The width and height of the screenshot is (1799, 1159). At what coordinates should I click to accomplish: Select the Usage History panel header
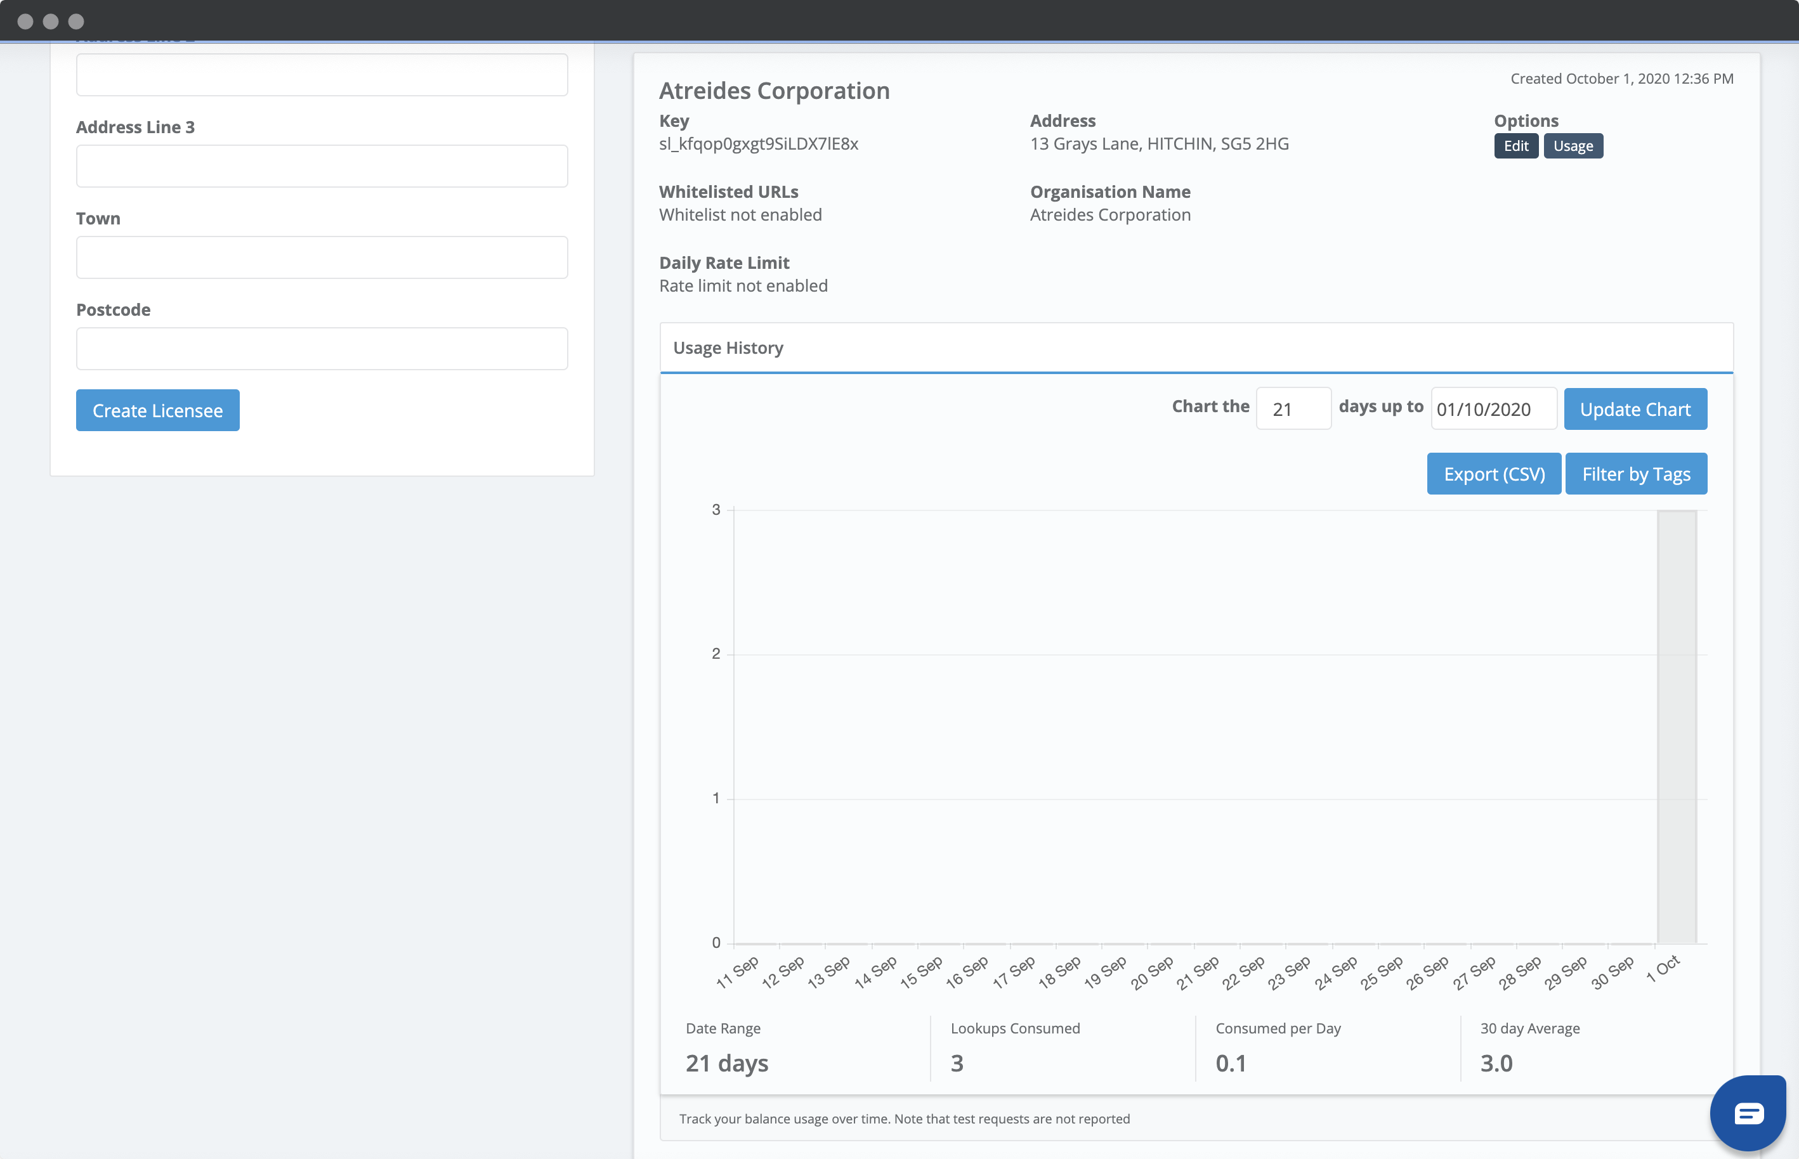pyautogui.click(x=1196, y=347)
